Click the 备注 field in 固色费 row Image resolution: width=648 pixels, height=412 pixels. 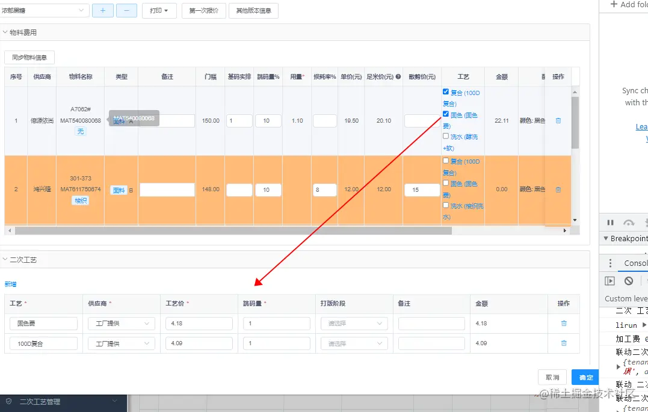point(431,324)
